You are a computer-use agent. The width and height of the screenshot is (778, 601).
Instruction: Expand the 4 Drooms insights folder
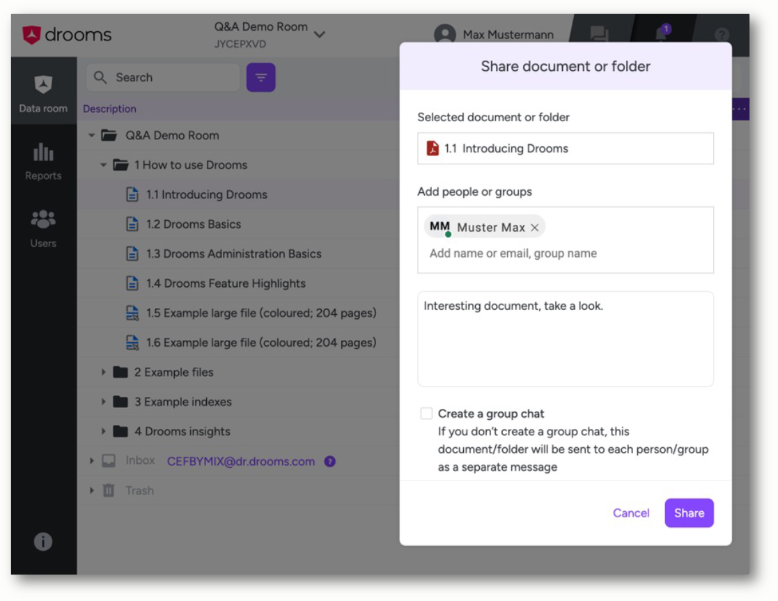(103, 431)
